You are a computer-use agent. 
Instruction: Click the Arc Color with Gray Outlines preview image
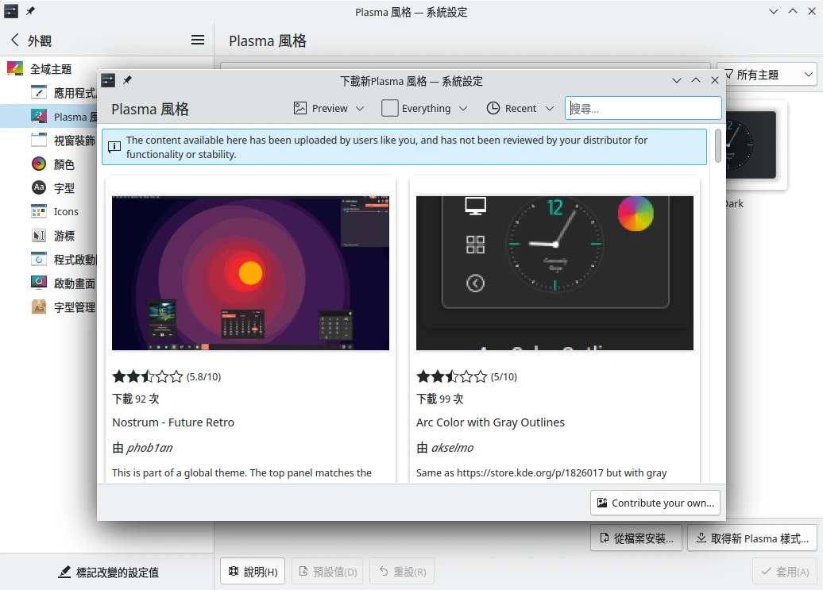(554, 272)
